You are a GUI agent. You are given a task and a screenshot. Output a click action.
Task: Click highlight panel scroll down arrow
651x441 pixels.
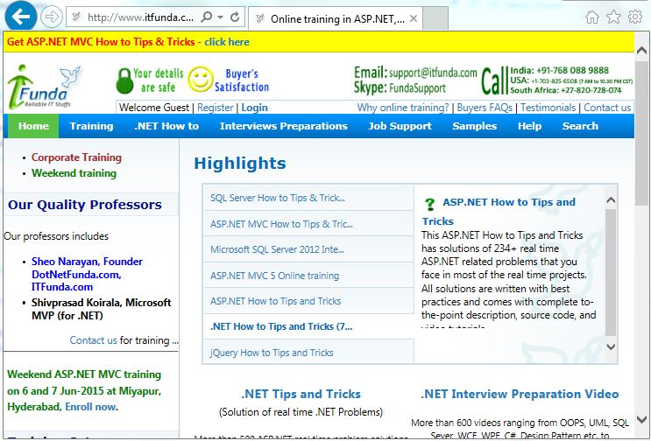coord(611,346)
